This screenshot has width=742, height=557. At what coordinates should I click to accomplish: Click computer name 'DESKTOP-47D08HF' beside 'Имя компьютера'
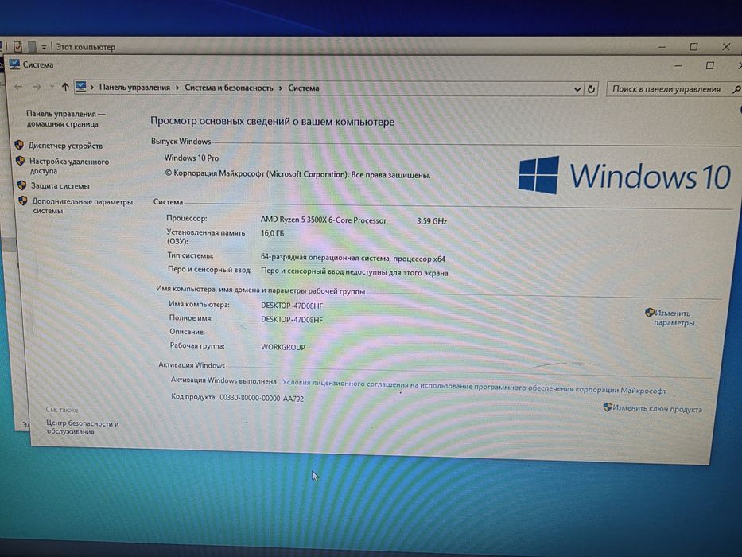click(292, 306)
